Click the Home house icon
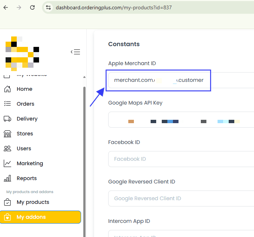 7,89
